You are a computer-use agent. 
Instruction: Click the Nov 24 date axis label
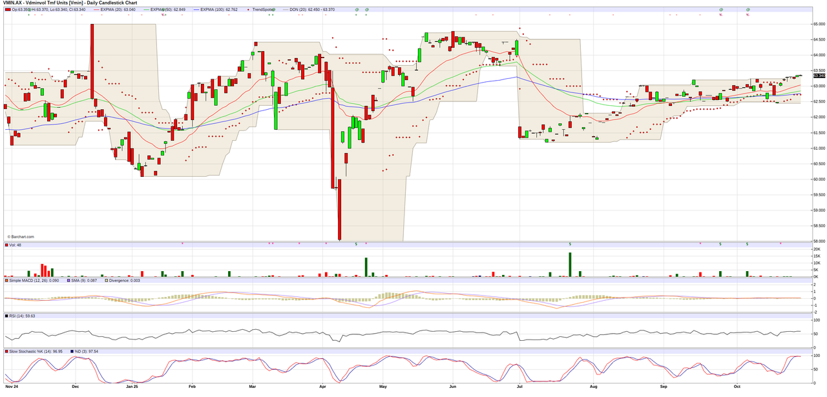coord(11,387)
